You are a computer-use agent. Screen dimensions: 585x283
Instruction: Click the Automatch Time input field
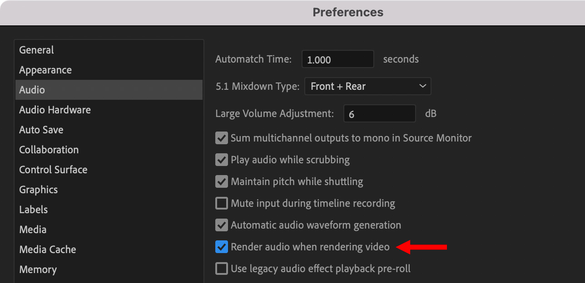coord(337,59)
